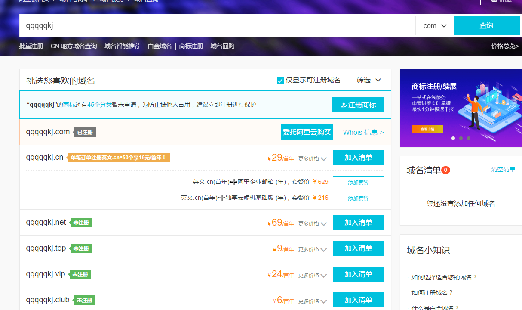Click the 45个分类 link
The image size is (522, 310).
click(100, 105)
